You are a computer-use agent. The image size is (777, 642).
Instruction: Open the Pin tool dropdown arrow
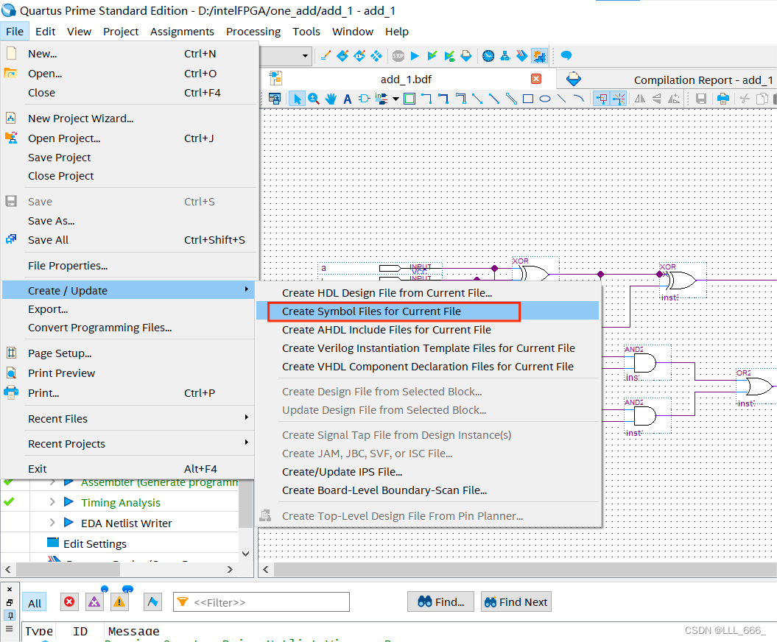click(x=395, y=99)
